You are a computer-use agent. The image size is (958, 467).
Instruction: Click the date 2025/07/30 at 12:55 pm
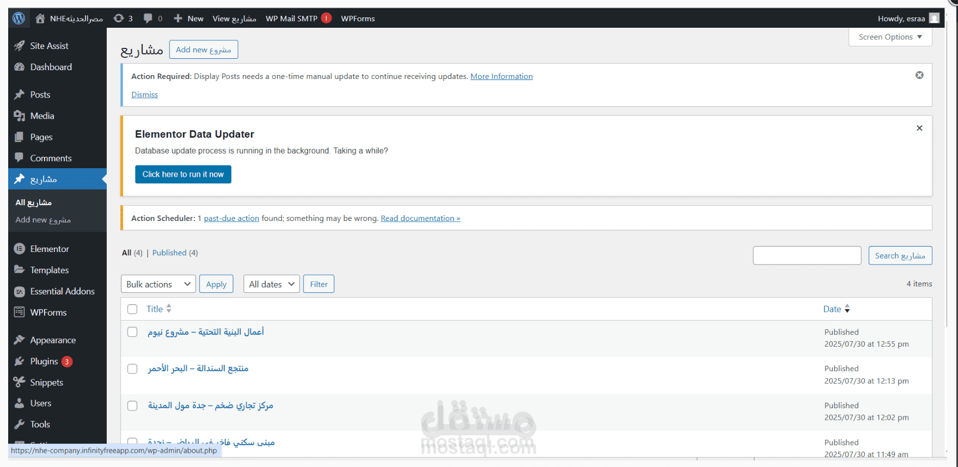coord(867,344)
